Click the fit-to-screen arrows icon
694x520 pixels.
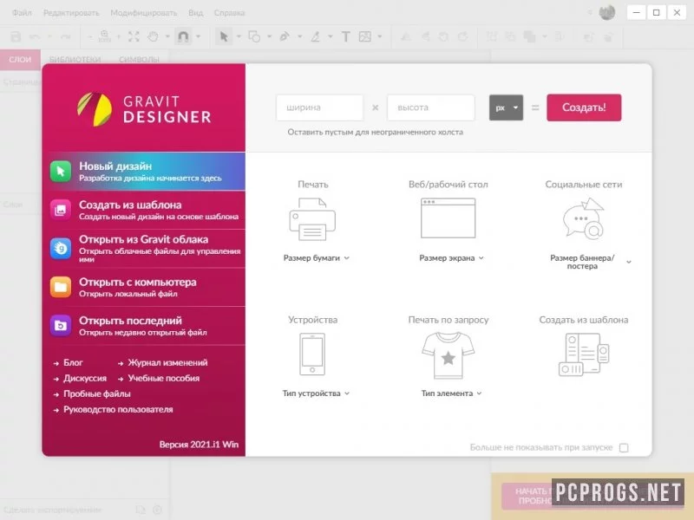click(x=134, y=36)
